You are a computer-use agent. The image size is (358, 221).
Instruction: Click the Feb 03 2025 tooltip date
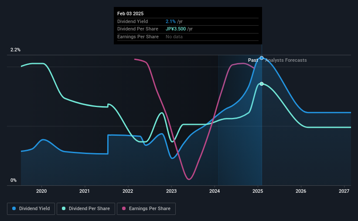click(130, 13)
